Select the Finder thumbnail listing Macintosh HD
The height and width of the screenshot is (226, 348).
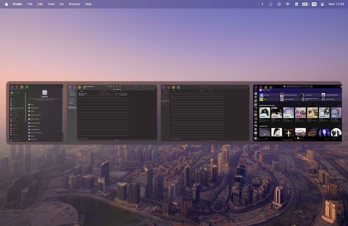point(112,113)
